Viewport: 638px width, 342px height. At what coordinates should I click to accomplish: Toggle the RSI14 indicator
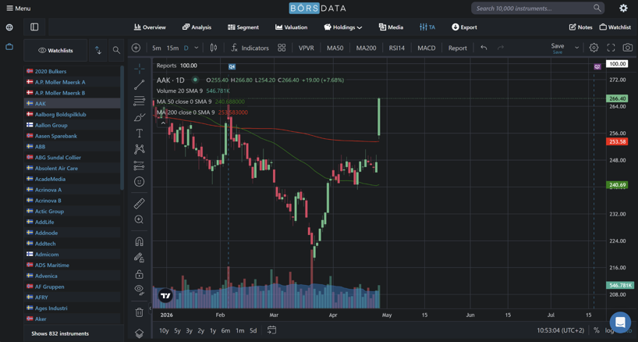(x=397, y=48)
